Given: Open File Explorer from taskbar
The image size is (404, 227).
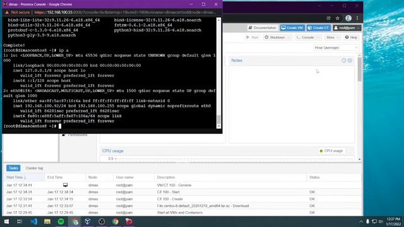Looking at the screenshot, I should pyautogui.click(x=47, y=221).
